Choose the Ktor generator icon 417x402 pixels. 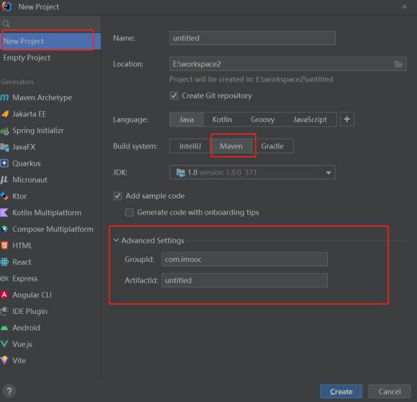coord(5,196)
